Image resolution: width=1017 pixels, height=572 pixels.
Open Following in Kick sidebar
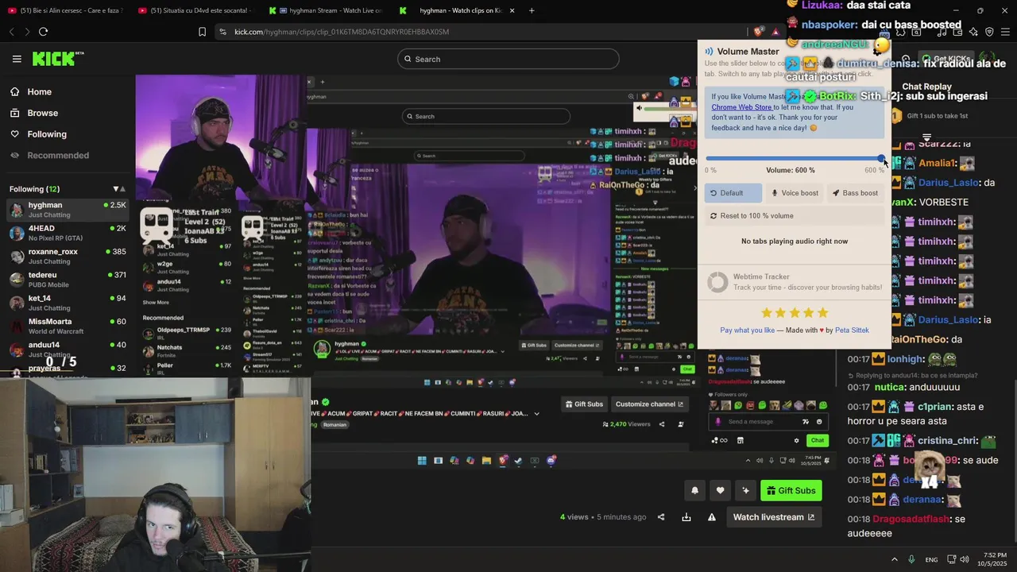click(47, 134)
